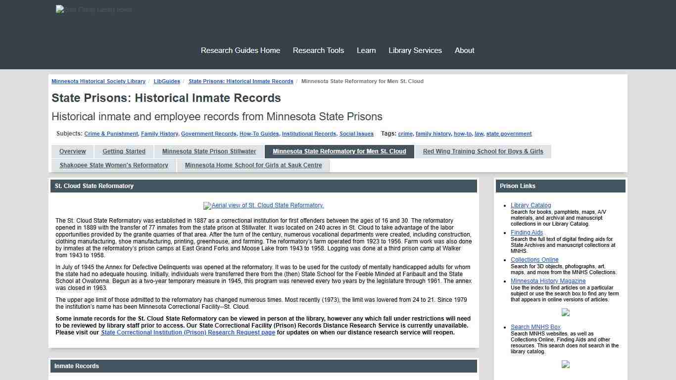Open the Library Catalog link
This screenshot has width=676, height=380.
[x=531, y=205]
